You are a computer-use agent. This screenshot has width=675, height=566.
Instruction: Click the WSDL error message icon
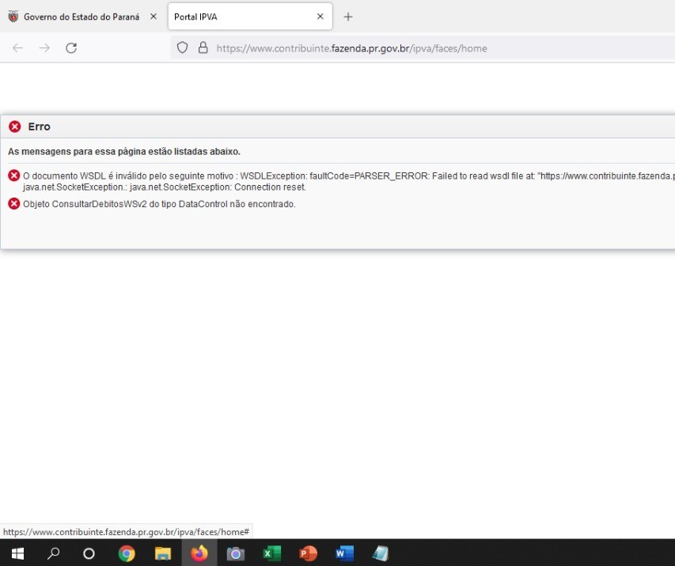(x=13, y=175)
